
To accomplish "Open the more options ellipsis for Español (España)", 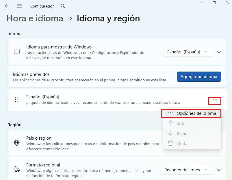I will point(215,101).
